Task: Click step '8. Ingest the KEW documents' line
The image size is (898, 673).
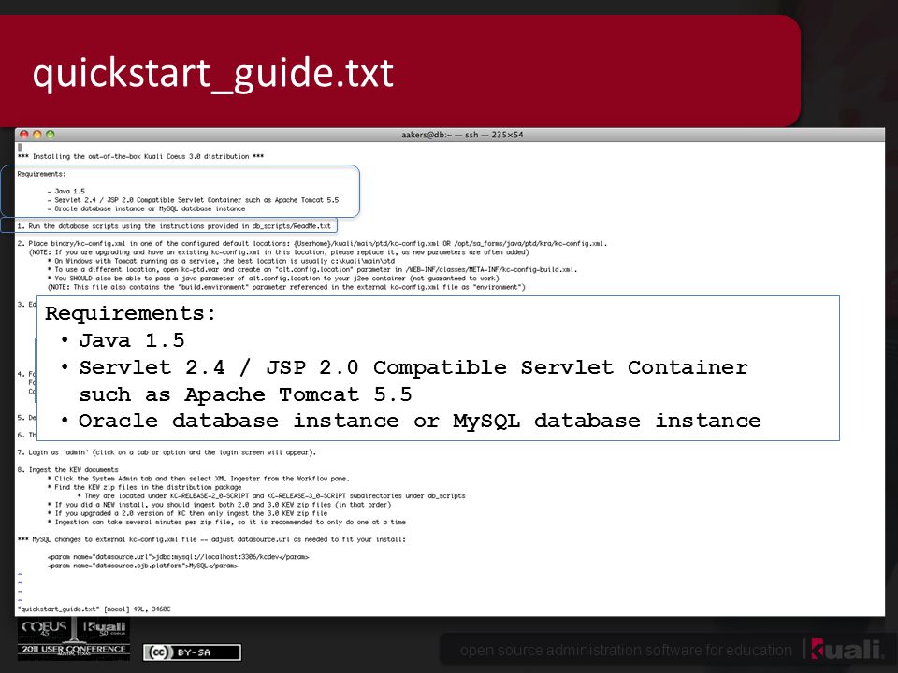Action: click(67, 470)
